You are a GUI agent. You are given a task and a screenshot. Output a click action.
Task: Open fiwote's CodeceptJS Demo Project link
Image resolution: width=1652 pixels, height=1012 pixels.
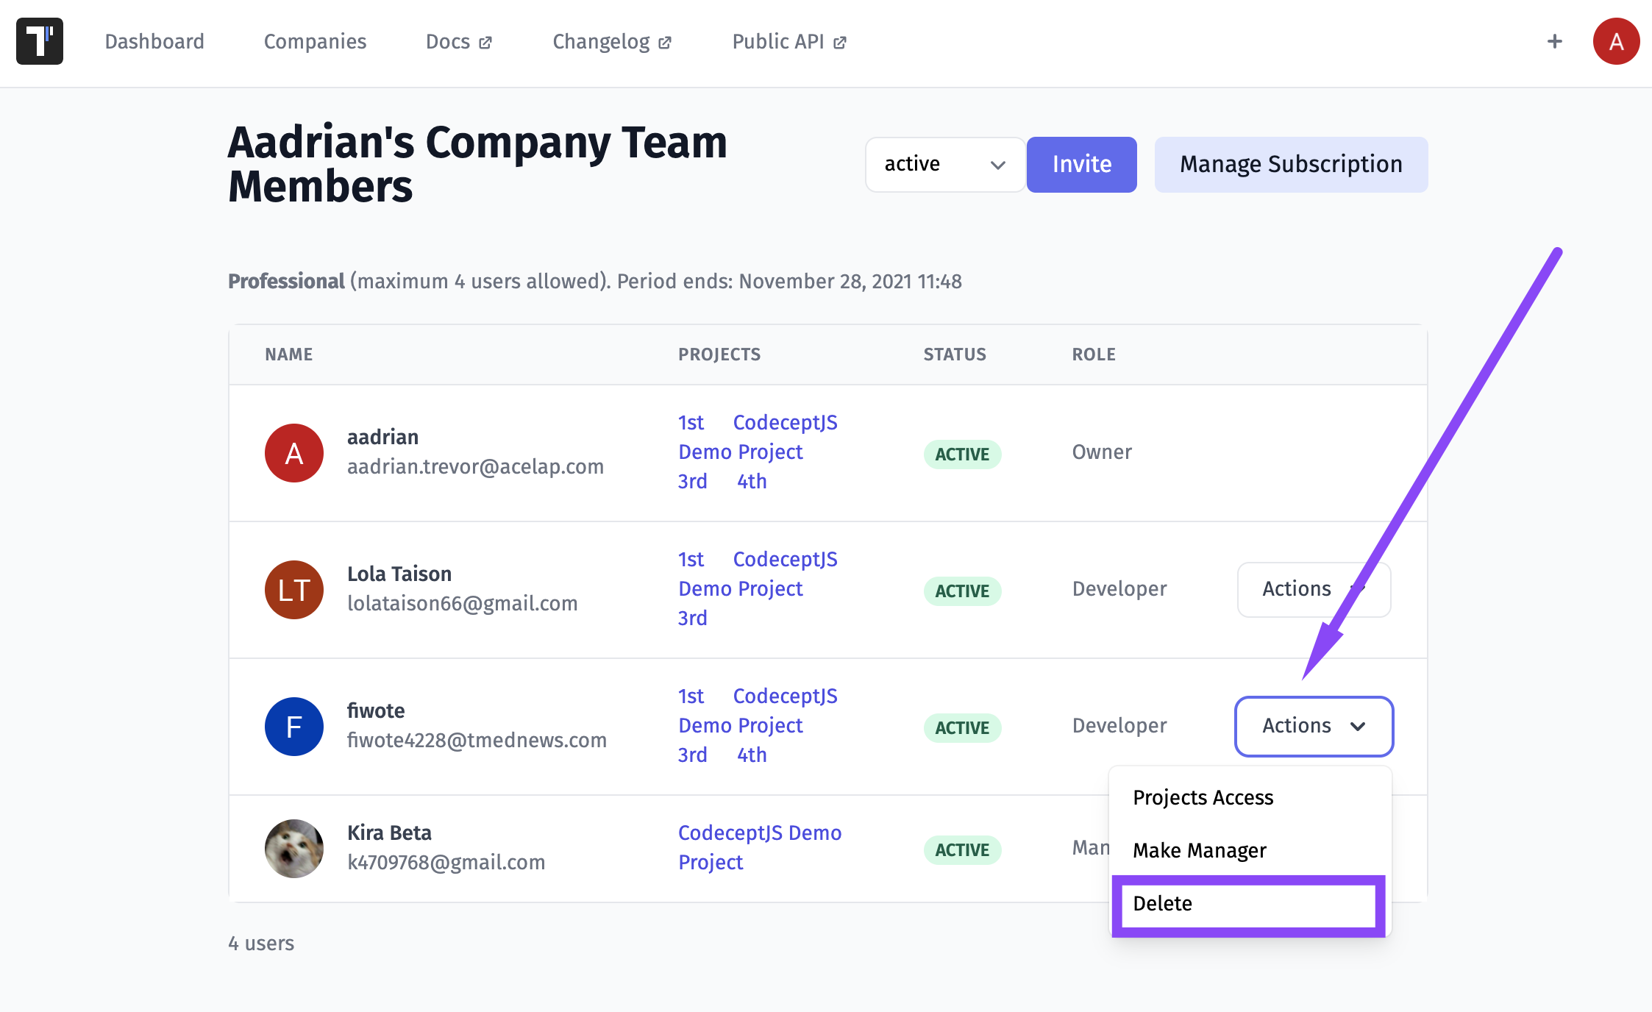(x=758, y=710)
